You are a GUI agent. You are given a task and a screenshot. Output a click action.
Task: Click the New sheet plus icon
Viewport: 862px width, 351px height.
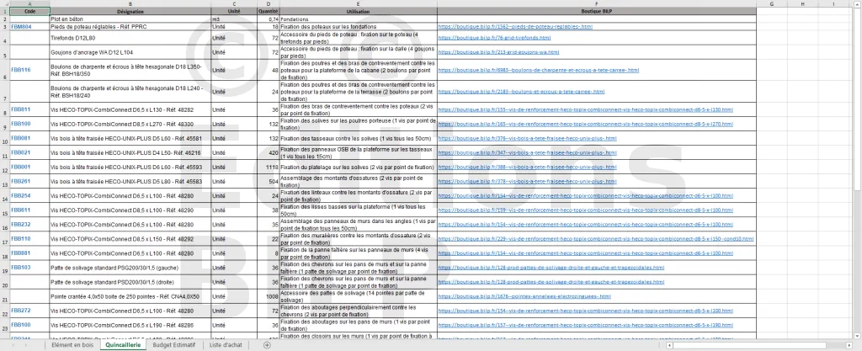267,344
